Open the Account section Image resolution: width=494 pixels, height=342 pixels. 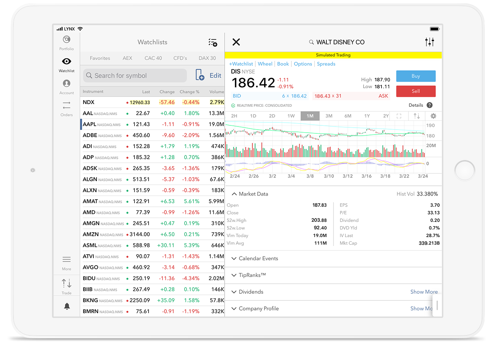[66, 87]
